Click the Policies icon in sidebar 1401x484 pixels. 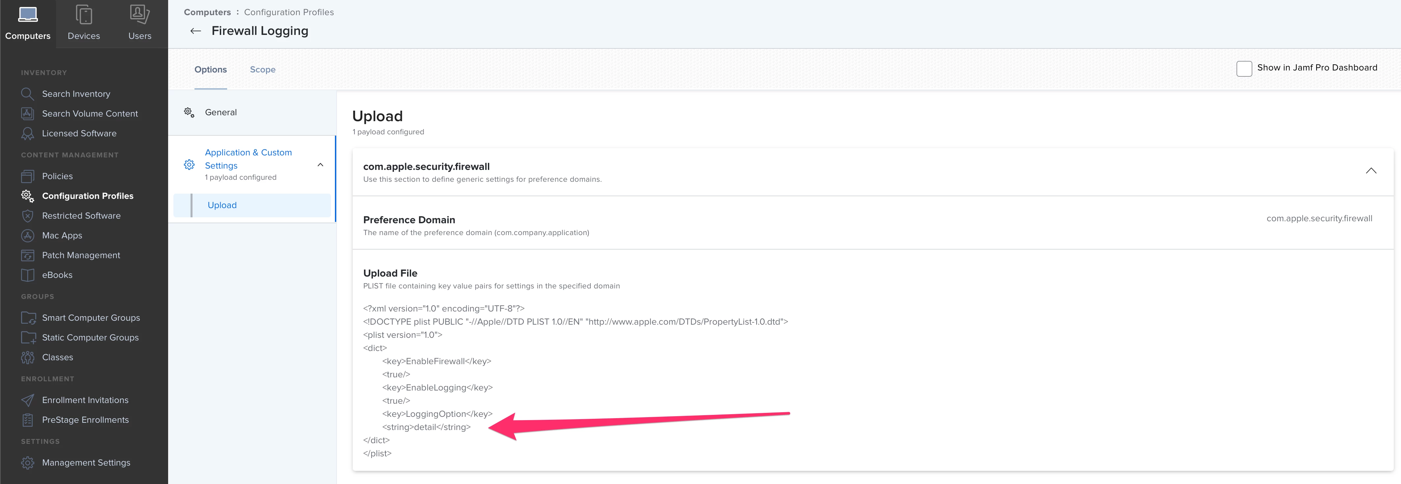click(27, 176)
